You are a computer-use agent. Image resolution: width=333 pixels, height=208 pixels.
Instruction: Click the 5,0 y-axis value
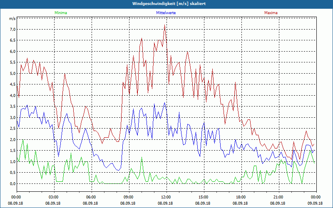point(13,74)
